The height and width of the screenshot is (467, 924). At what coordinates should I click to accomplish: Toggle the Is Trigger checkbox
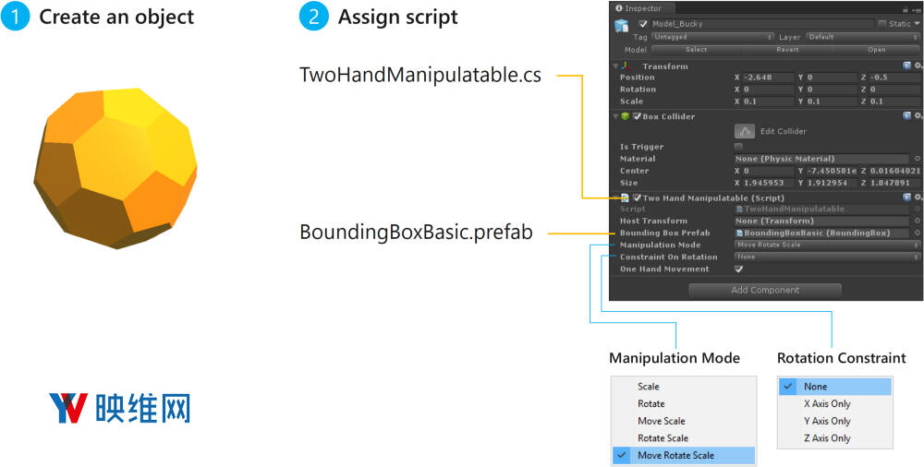coord(738,147)
